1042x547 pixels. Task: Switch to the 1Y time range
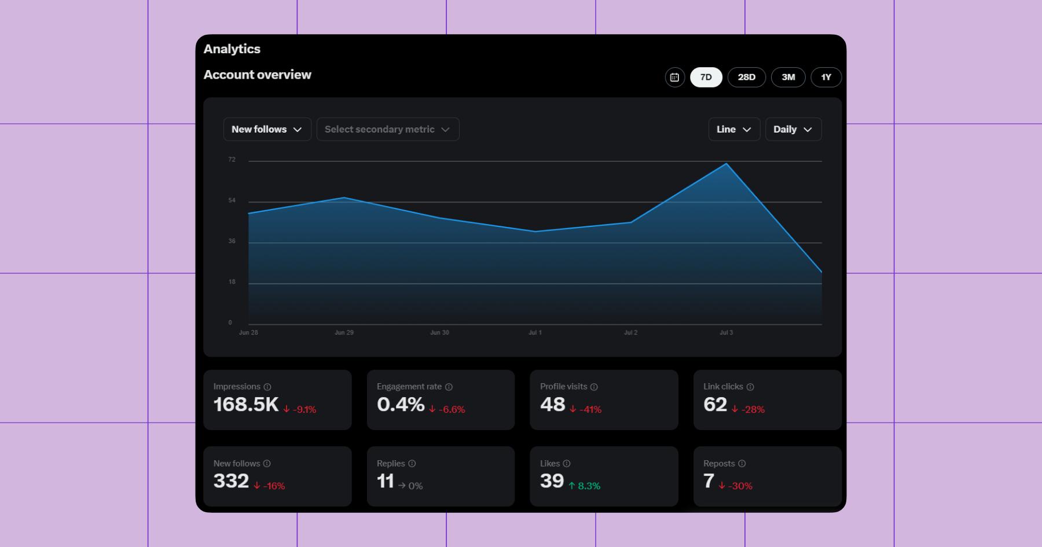[x=826, y=77]
